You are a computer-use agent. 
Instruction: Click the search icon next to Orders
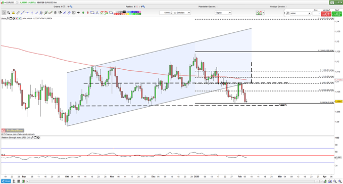click(71, 7)
